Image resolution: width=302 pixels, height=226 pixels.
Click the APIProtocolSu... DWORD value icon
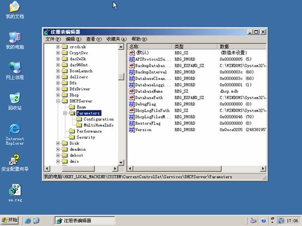(x=131, y=59)
